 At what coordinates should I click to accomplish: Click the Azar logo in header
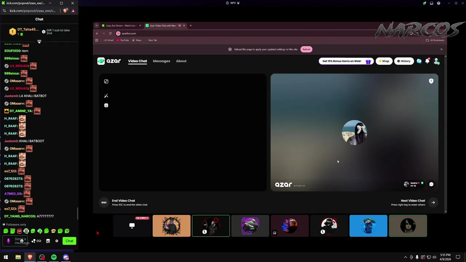(x=109, y=61)
